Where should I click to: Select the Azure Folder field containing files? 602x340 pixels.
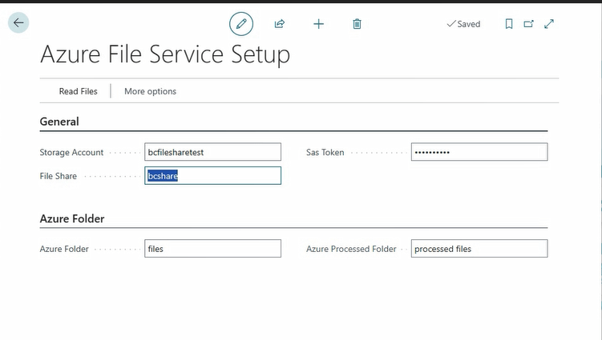[212, 249]
